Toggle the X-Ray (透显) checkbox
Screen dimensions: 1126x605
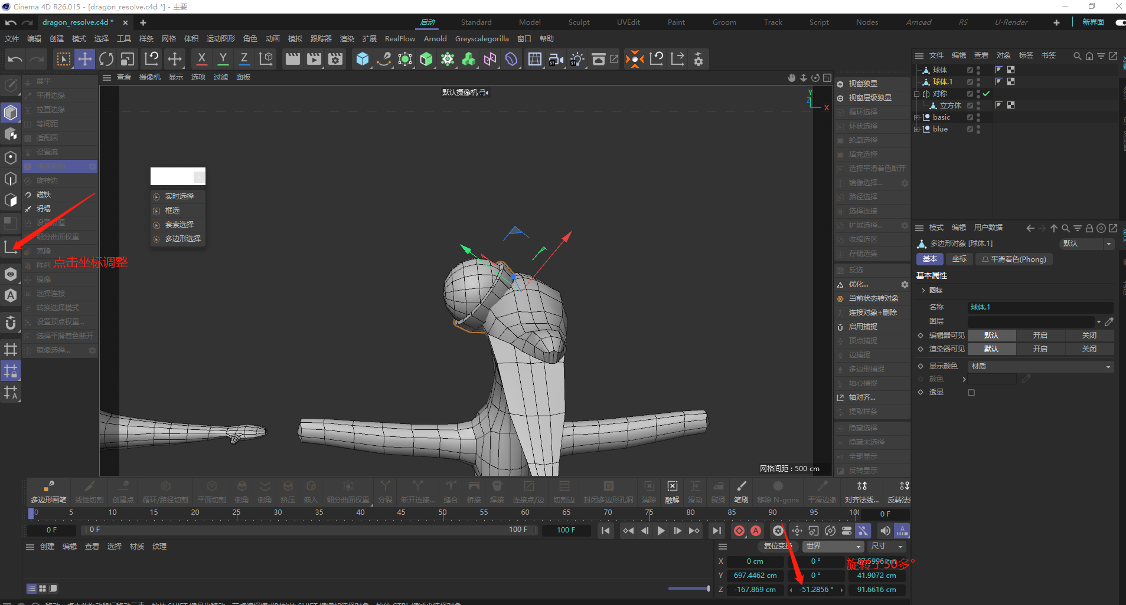[971, 393]
